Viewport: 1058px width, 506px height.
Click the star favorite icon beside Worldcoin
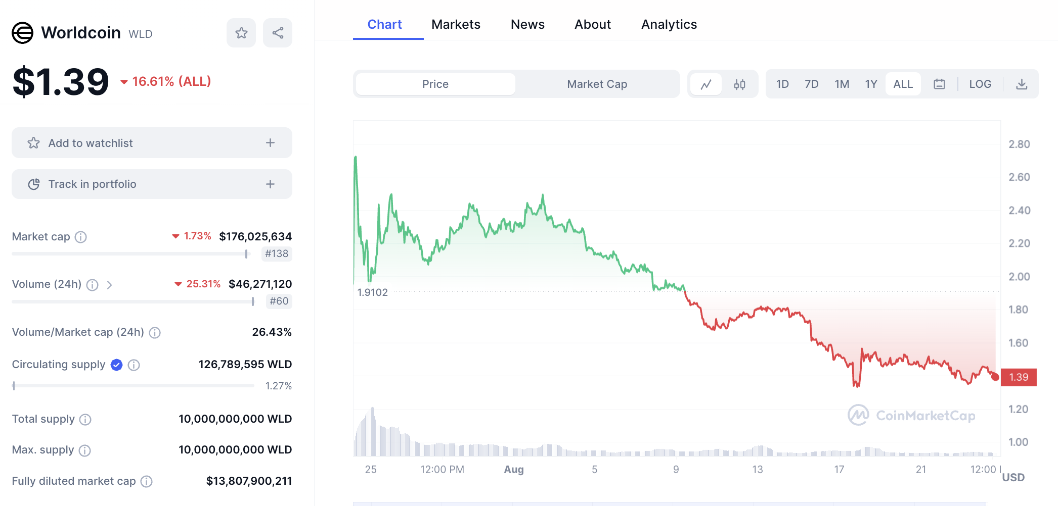point(241,33)
